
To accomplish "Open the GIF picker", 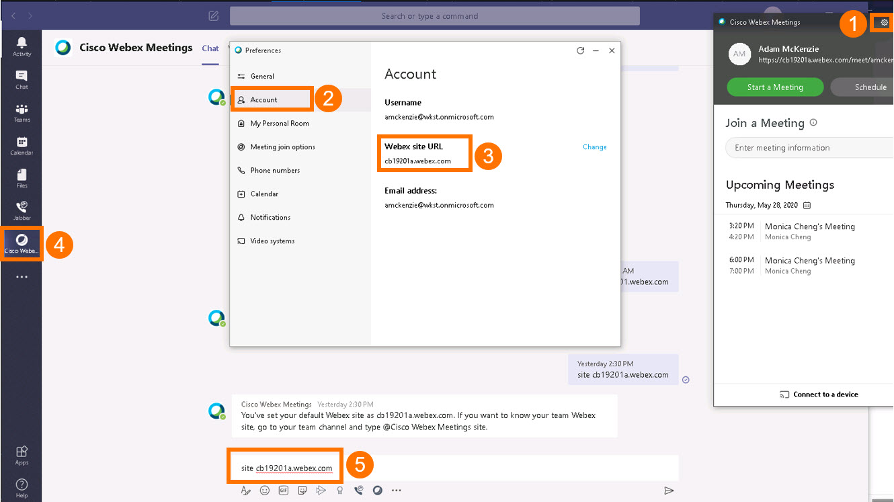I will coord(284,491).
